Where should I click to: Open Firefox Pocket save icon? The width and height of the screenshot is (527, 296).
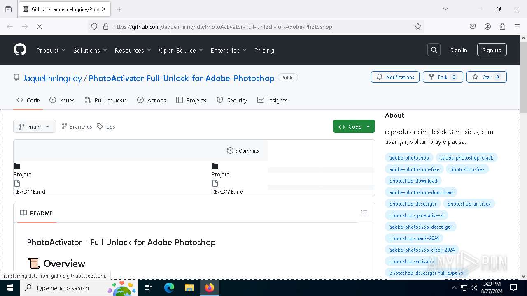pos(473,26)
